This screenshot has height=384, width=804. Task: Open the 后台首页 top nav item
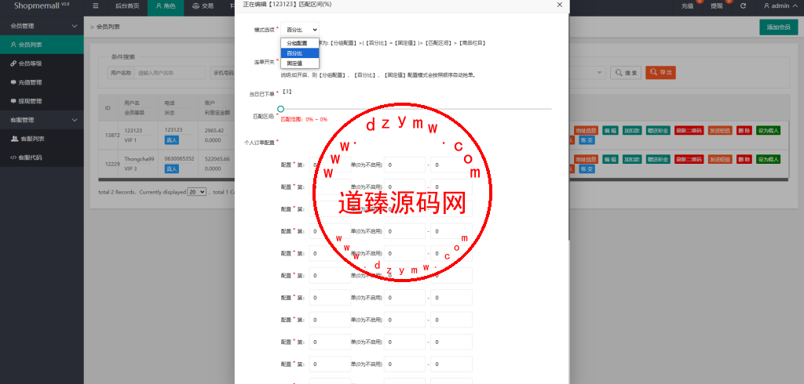coord(126,6)
